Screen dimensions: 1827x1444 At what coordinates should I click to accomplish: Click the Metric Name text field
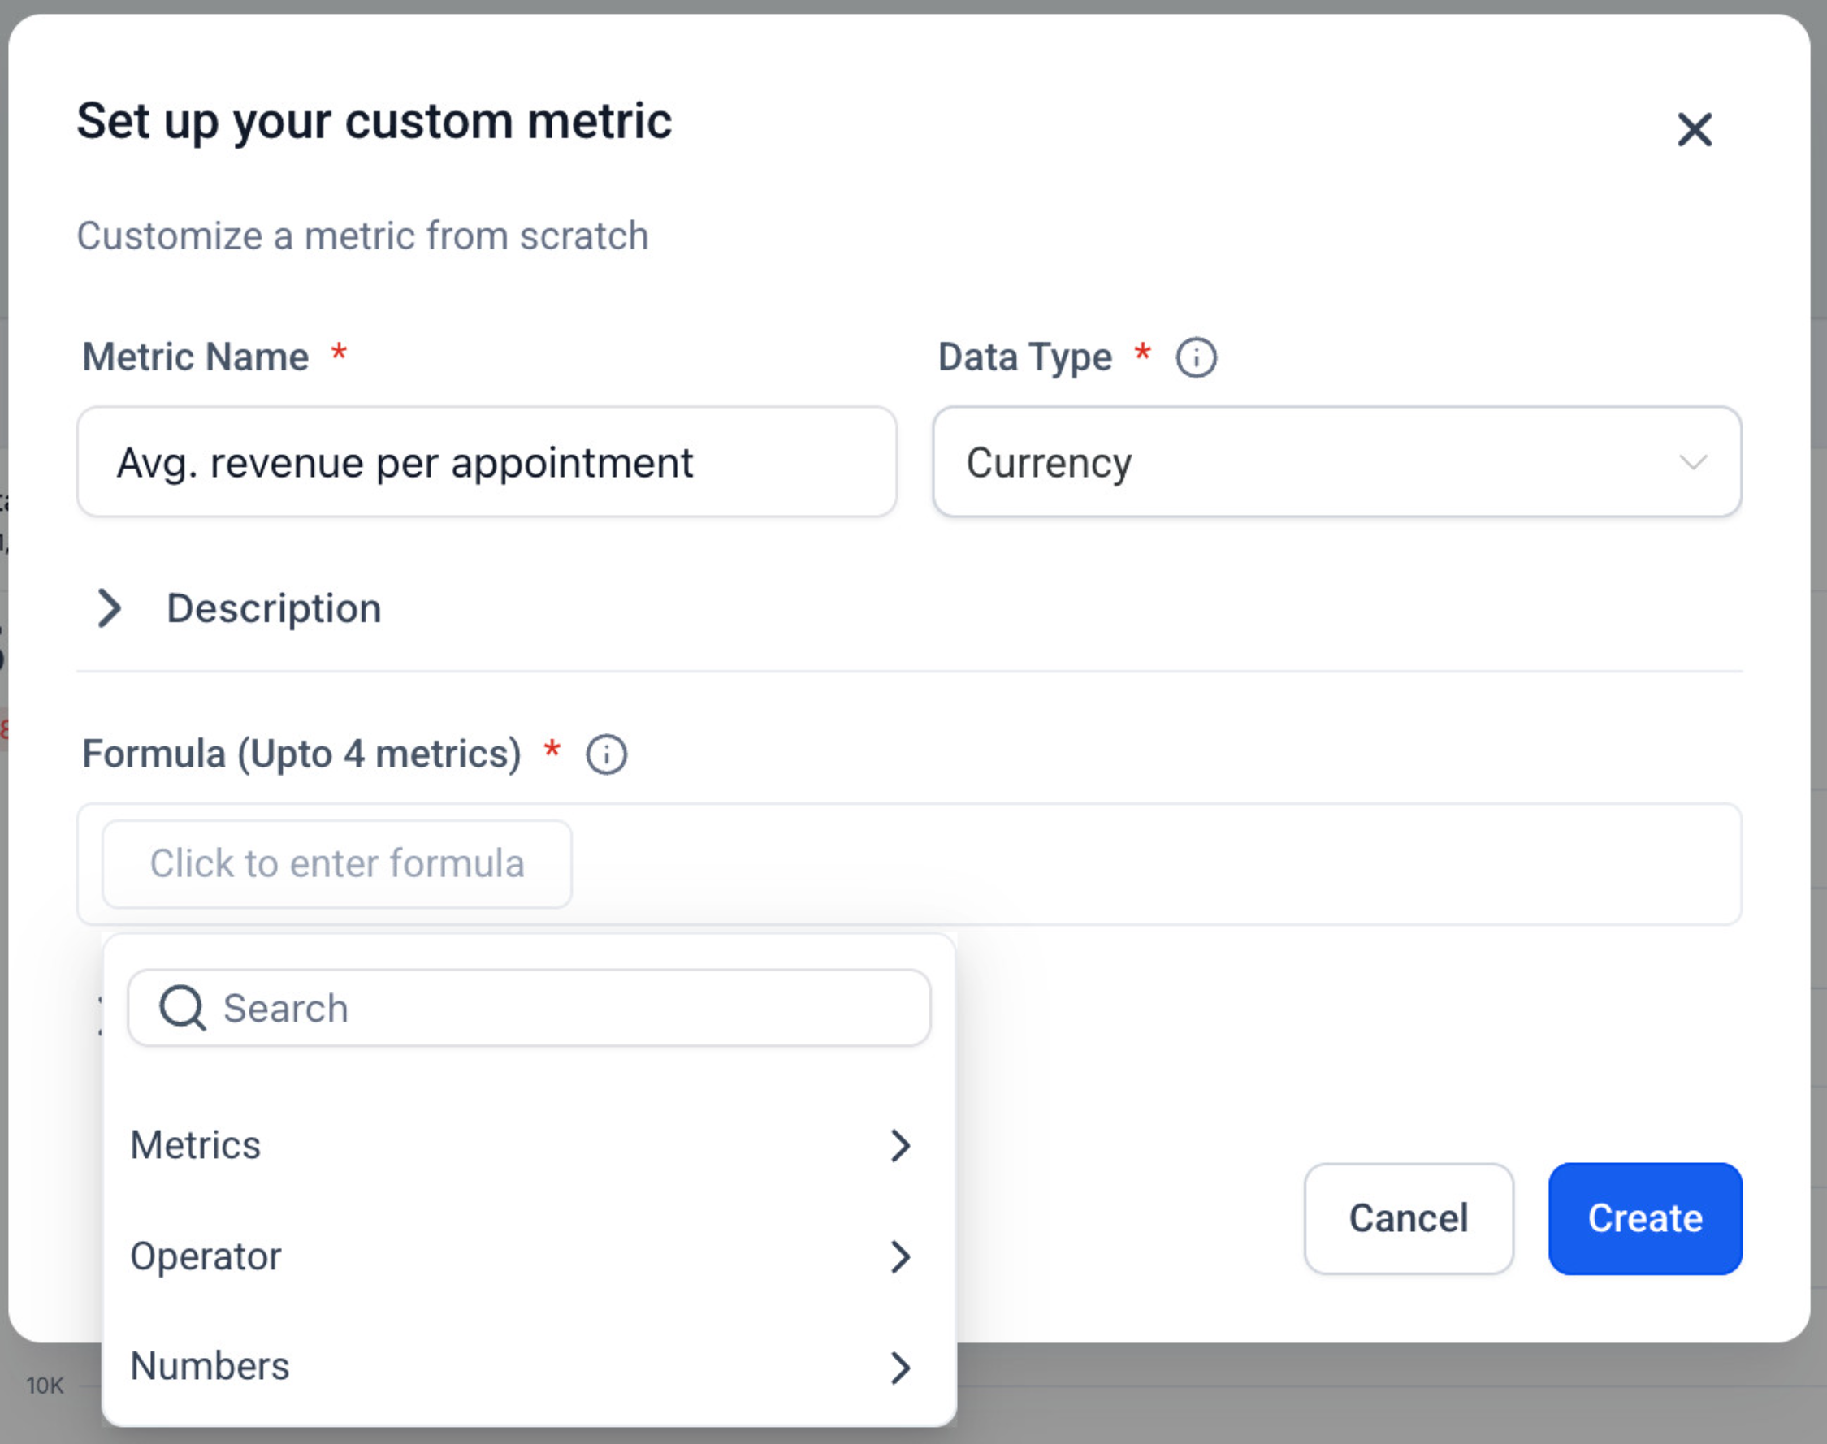click(x=486, y=462)
